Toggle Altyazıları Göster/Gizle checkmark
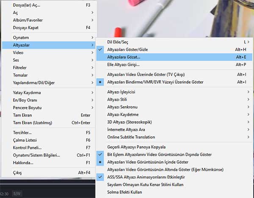 coord(174,49)
